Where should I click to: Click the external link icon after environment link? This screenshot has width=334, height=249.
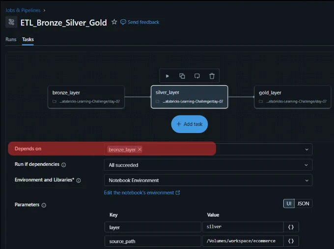(178, 193)
